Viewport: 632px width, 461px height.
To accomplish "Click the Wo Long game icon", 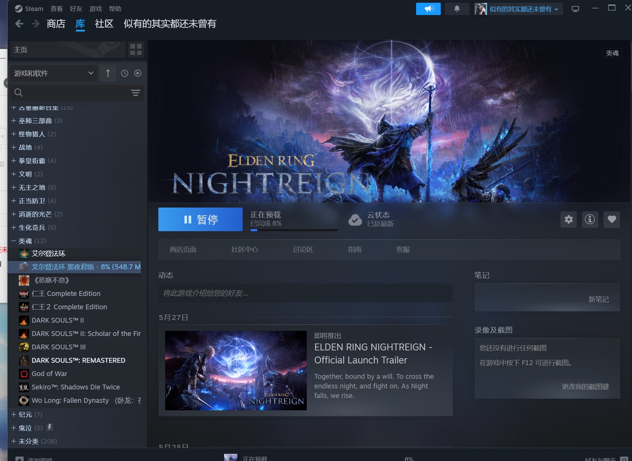I will click(24, 400).
